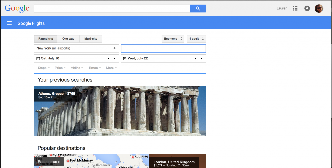Move departure date one day later
332x168 pixels.
115,58
